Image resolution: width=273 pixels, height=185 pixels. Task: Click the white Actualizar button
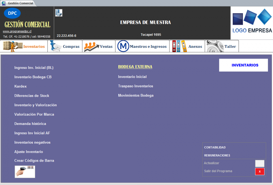click(x=259, y=163)
